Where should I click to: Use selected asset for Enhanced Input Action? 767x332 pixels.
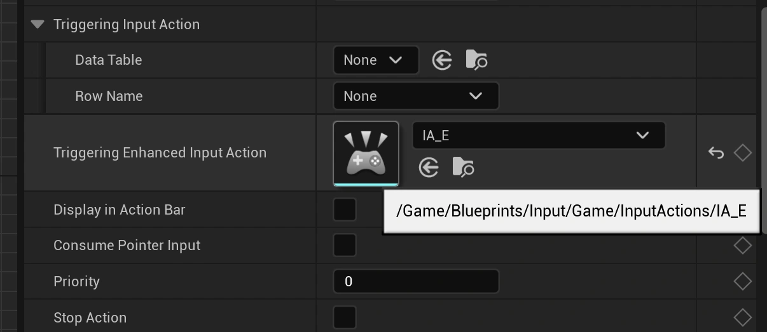(x=429, y=168)
